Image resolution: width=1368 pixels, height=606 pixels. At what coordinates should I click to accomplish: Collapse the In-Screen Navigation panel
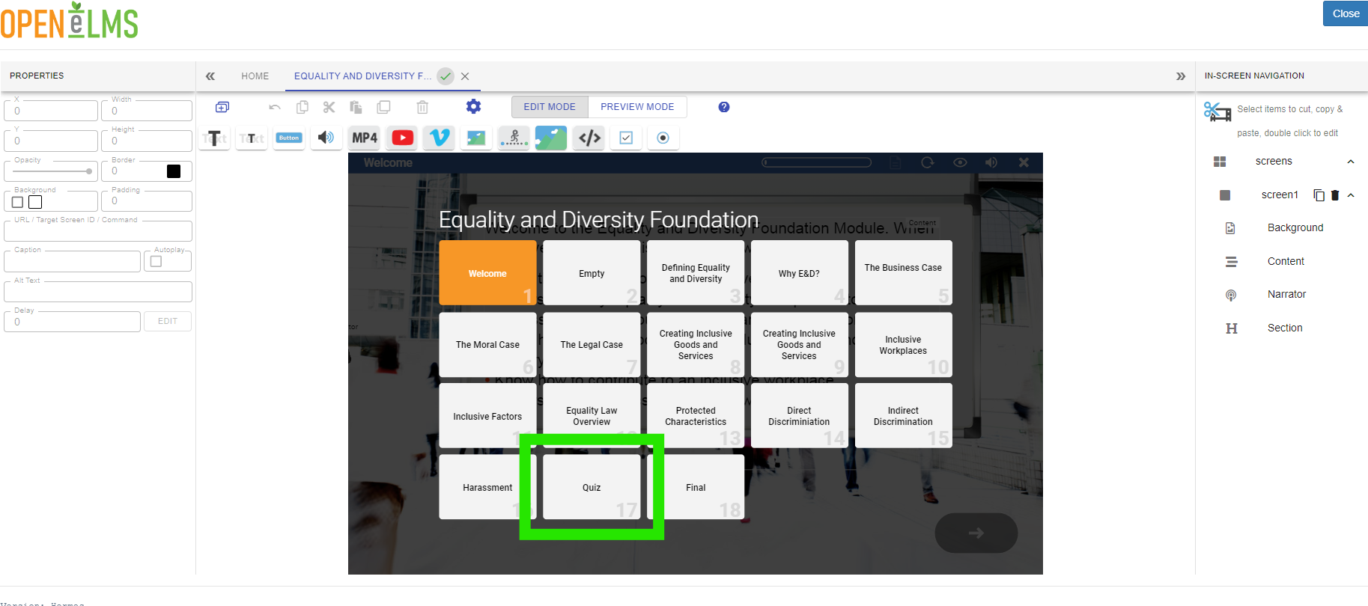pos(1181,76)
